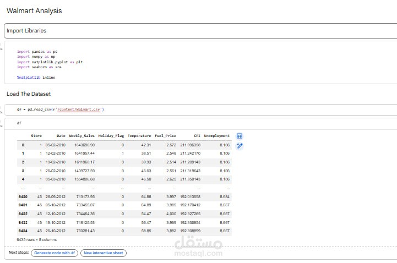Click the suggest charts magic-pencil icon
397x263 pixels.
coord(240,146)
